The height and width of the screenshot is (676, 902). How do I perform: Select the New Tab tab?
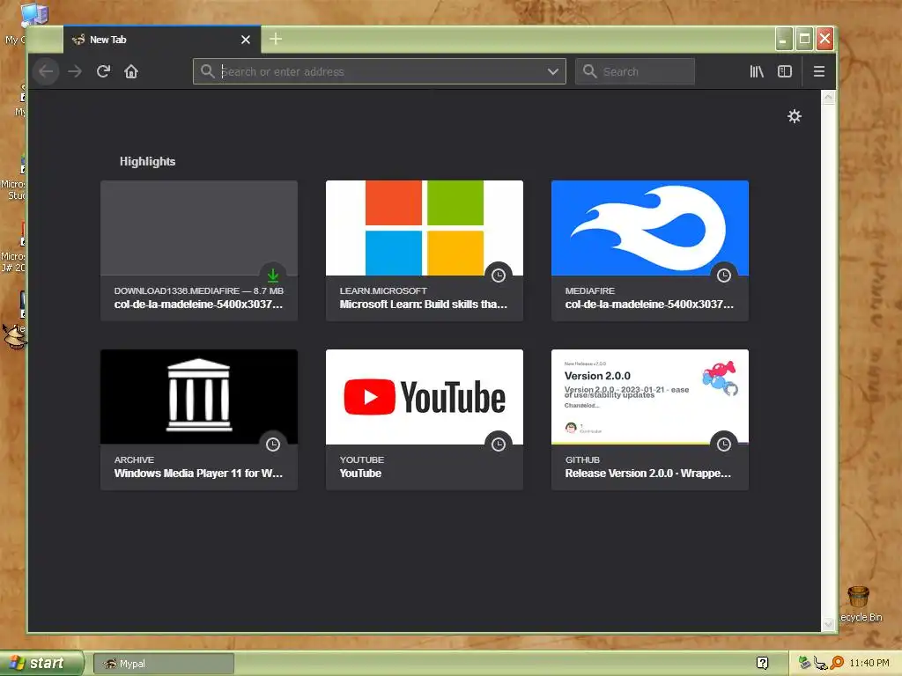(x=162, y=39)
